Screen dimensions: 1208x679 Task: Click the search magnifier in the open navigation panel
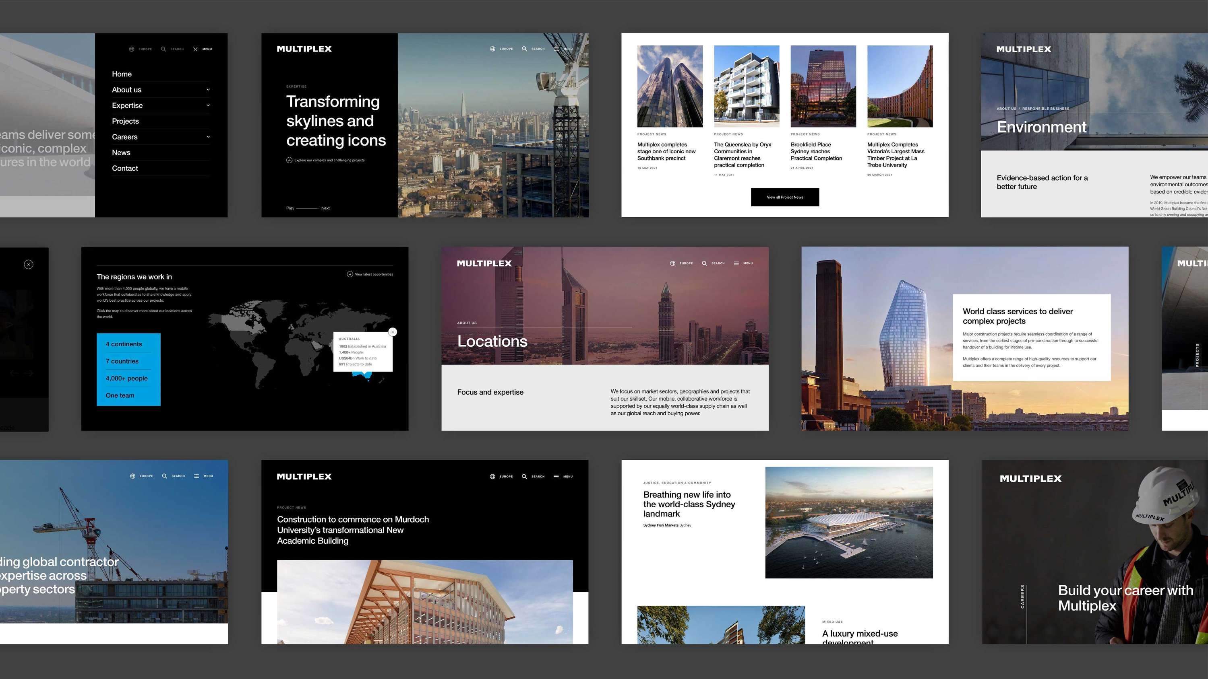163,49
